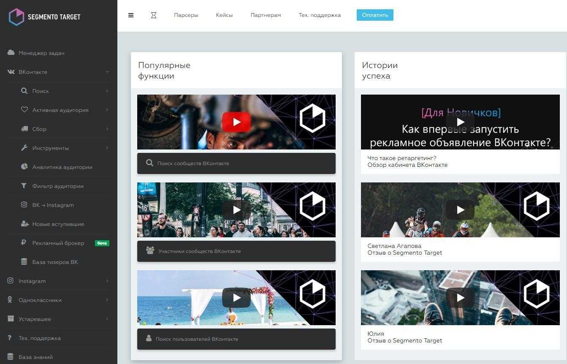Viewport: 567px width, 364px height.
Task: Play the red YouTube video in Популярные функции
Action: coord(236,122)
